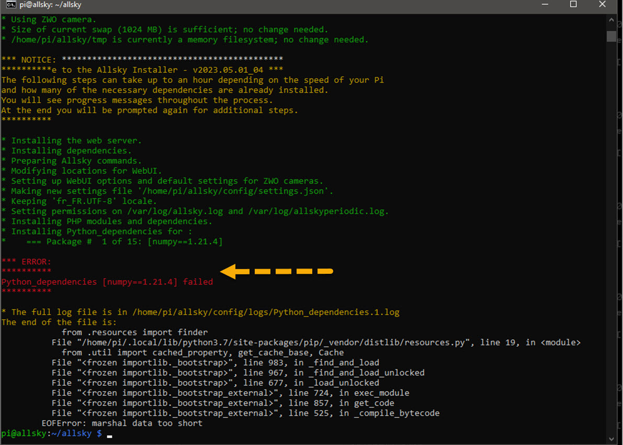Click the "Python_dependencies [numpy==1.21.4] failed" message
Screen dimensions: 623x445
[107, 282]
